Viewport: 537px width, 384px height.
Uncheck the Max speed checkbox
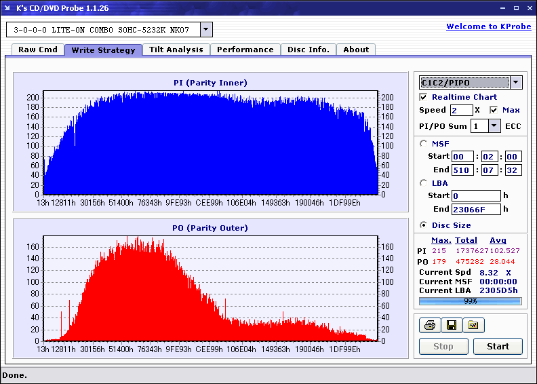pos(494,110)
